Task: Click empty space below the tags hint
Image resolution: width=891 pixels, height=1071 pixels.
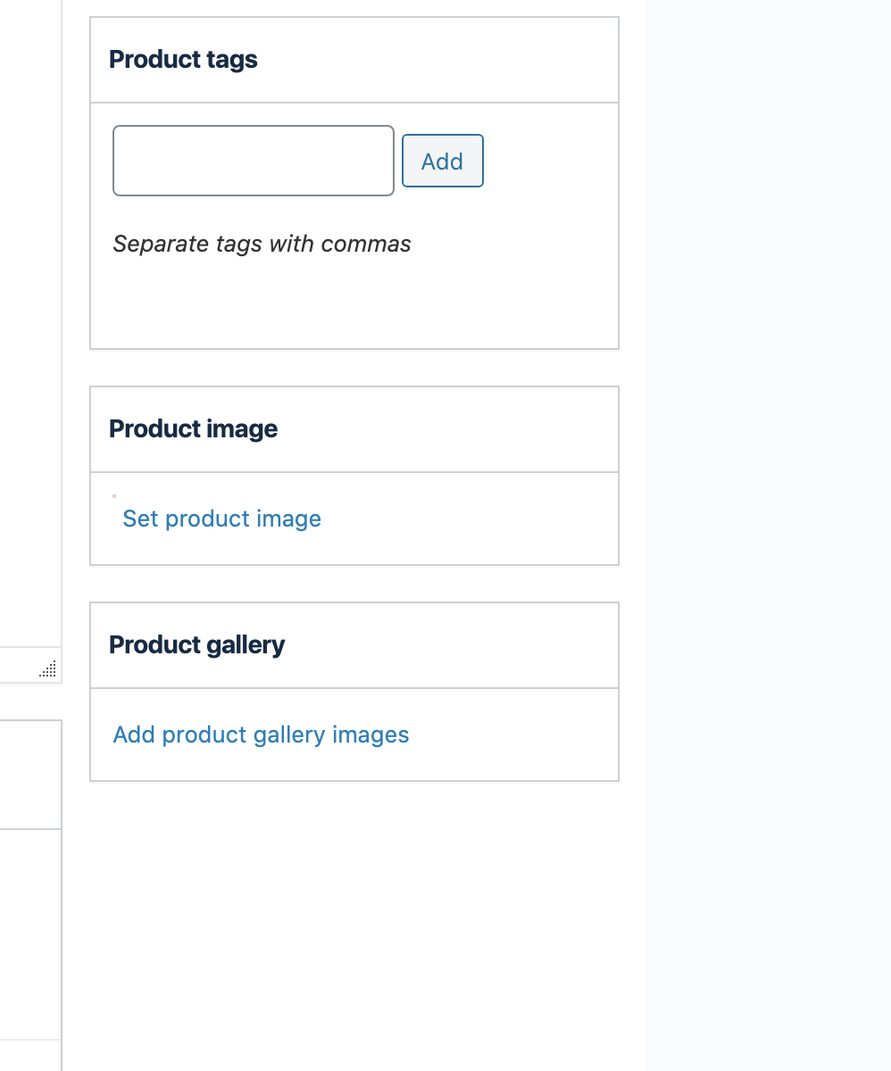Action: (354, 303)
